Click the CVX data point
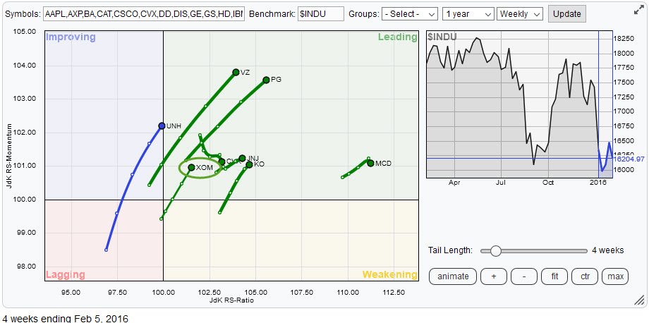The height and width of the screenshot is (323, 649). click(x=222, y=161)
